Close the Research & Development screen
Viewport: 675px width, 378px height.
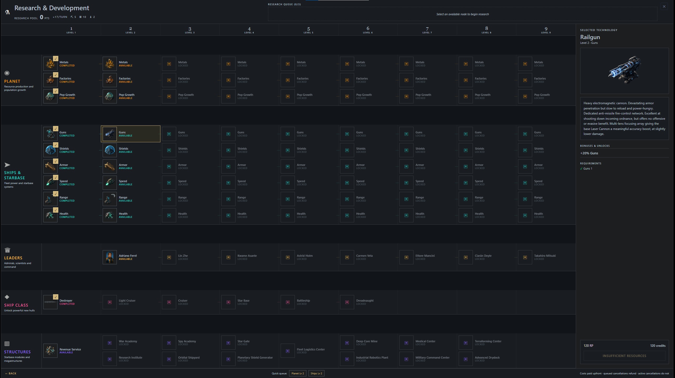point(664,7)
